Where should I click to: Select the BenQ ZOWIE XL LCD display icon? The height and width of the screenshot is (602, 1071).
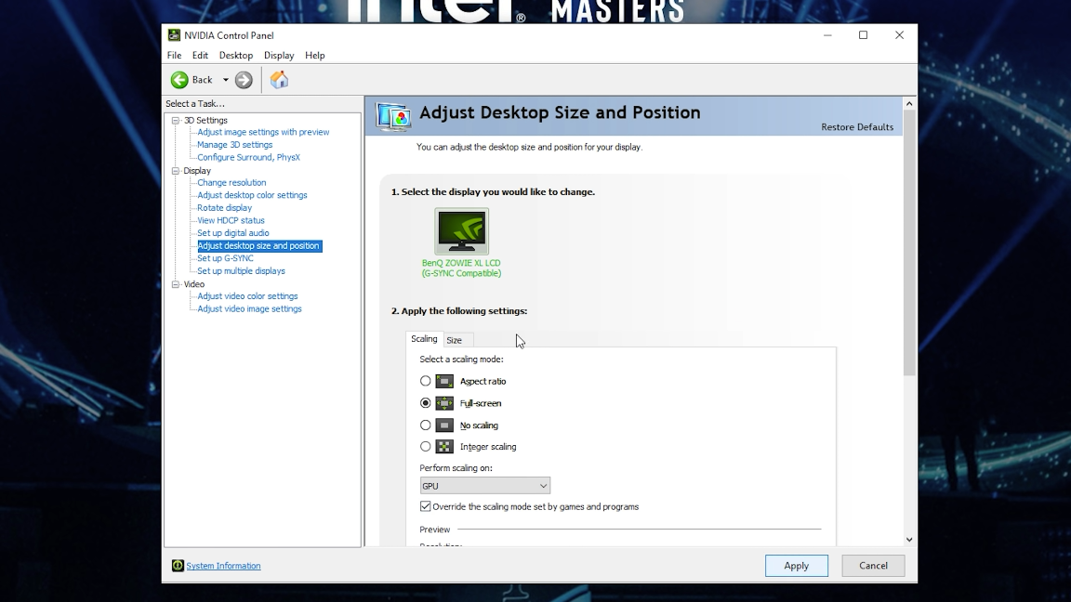coord(462,231)
